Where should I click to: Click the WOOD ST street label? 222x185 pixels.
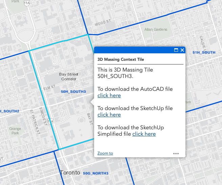(103, 23)
